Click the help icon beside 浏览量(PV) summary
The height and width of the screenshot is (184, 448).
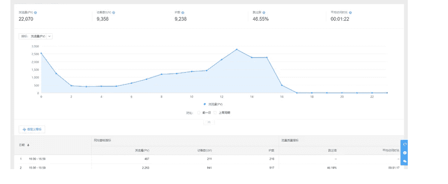(35, 12)
